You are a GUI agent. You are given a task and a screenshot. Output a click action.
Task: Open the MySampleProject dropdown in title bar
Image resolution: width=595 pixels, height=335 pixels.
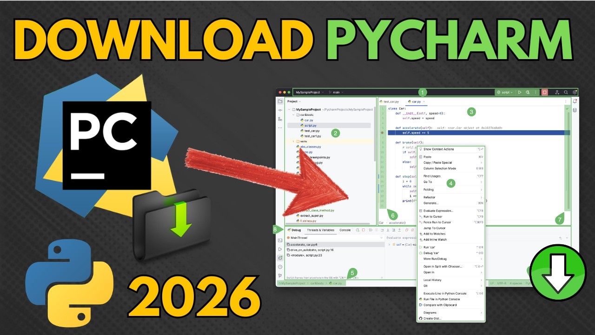[310, 93]
